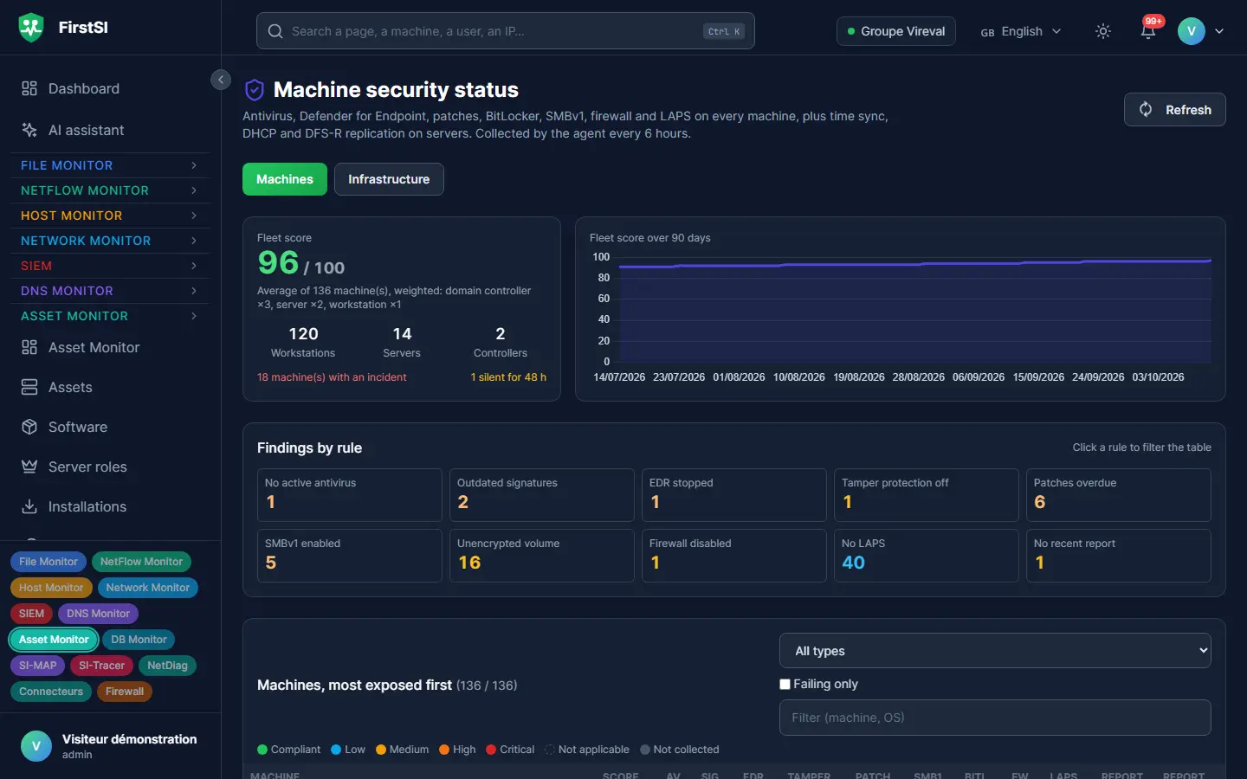Click the AI assistant sparkle icon
This screenshot has height=779, width=1247.
point(29,130)
